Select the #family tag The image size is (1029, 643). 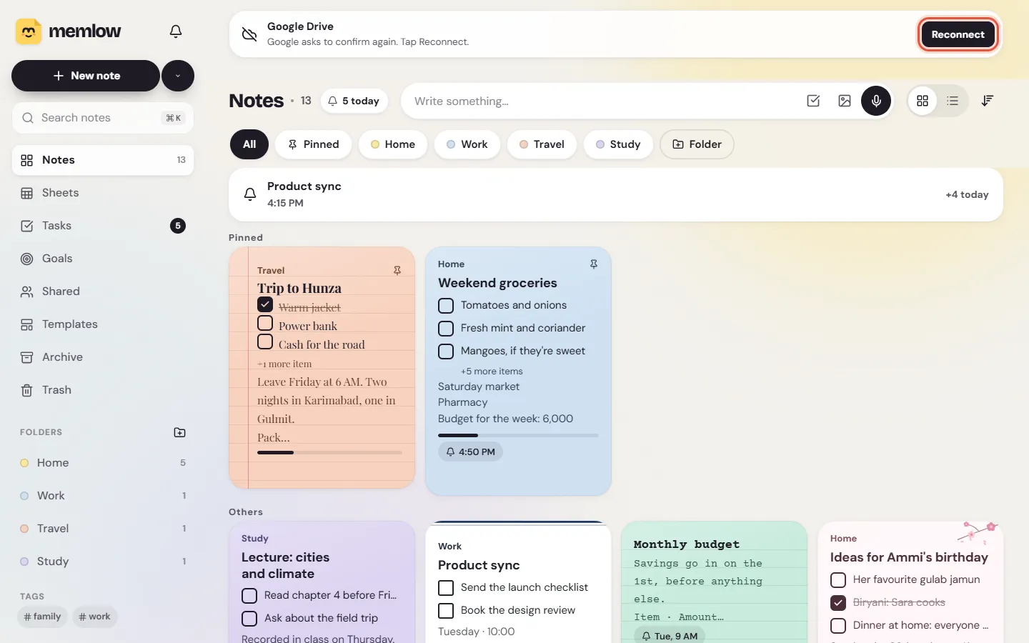(42, 617)
